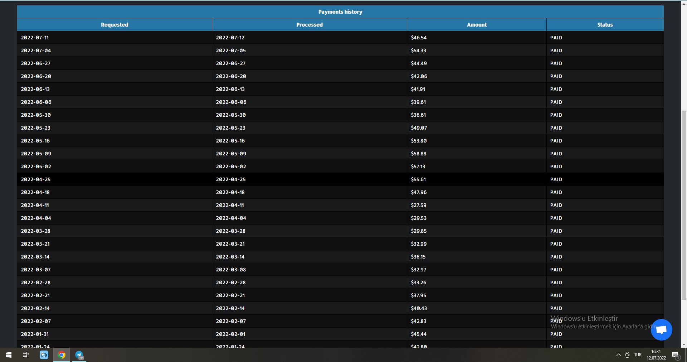687x362 pixels.
Task: Switch the TUR keyboard language indicator
Action: (x=638, y=355)
